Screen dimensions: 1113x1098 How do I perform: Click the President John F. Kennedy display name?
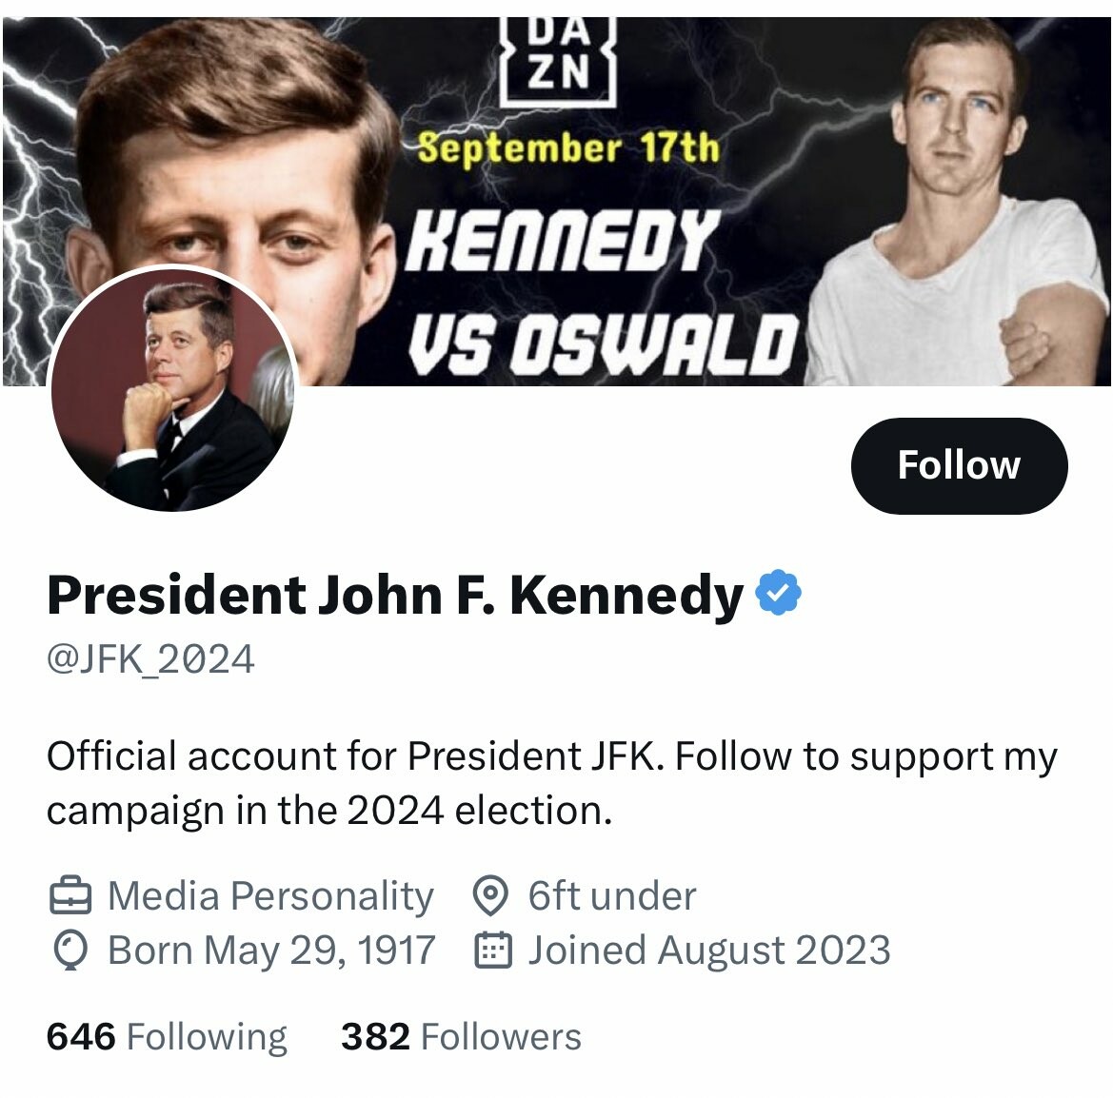pos(394,596)
